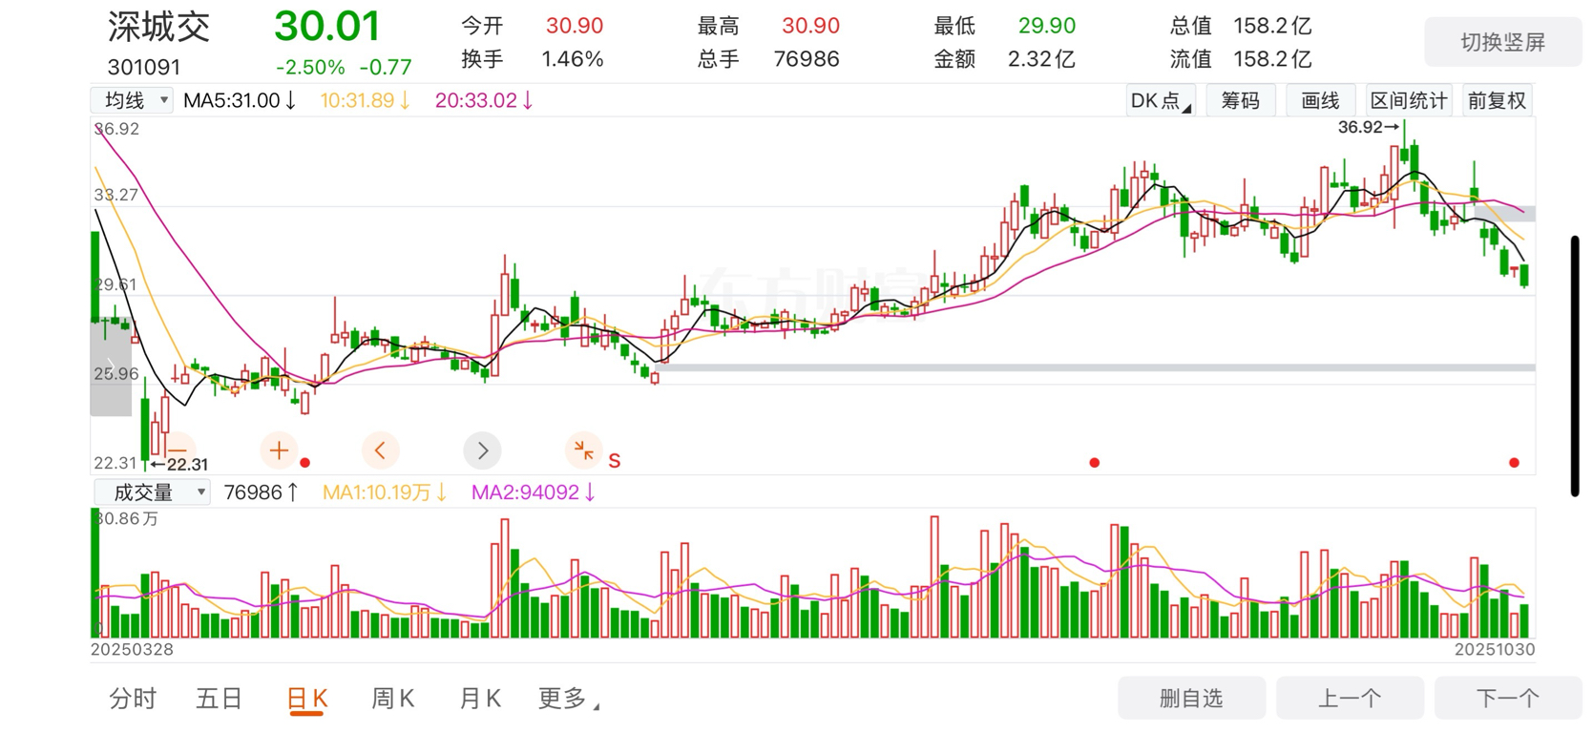Click the collapse arrows icon on chart
The image size is (1593, 733).
583,450
